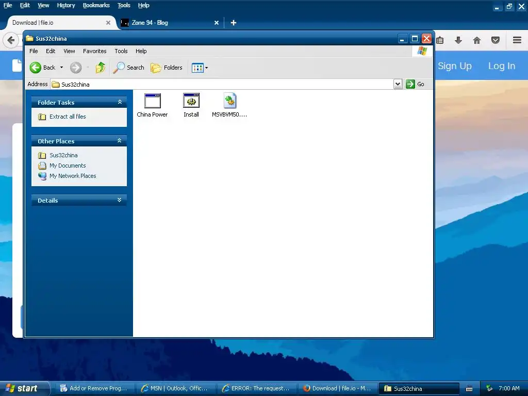Click the Sus32china address field
Screen dimensions: 528x396
click(x=222, y=84)
